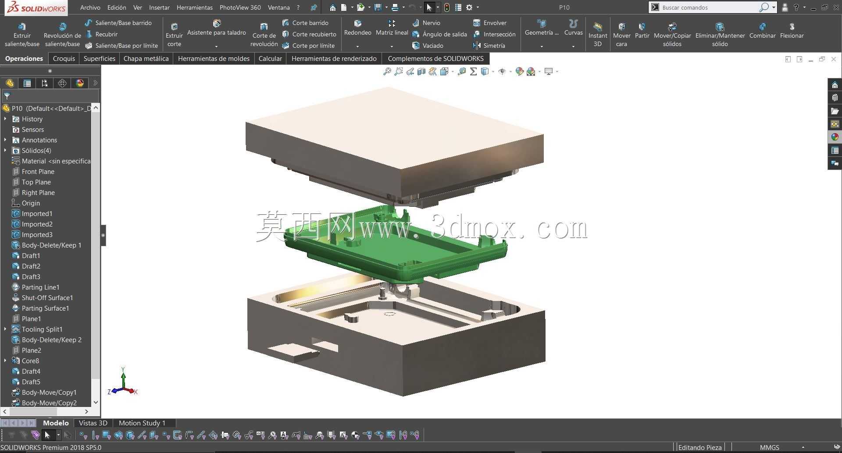Apply Redondeo fillet tool
The height and width of the screenshot is (453, 842).
(357, 28)
